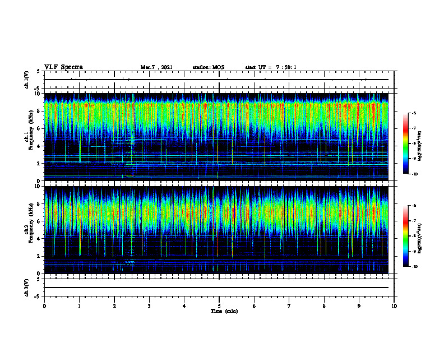The width and height of the screenshot is (444, 343).
Task: Click the "-9" label on ch.2 color bar
Action: 414,251
